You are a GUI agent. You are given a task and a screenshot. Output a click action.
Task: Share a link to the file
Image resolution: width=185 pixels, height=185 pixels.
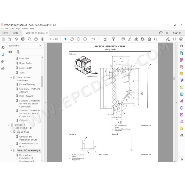pos(168,39)
